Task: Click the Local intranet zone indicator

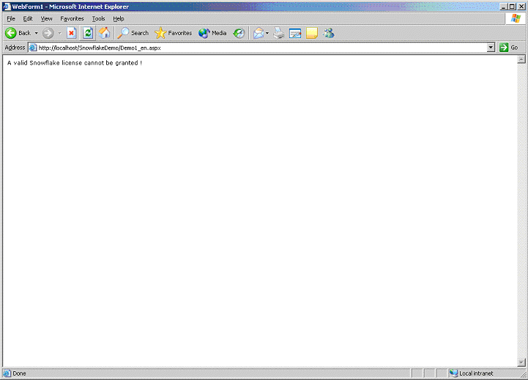Action: (472, 373)
